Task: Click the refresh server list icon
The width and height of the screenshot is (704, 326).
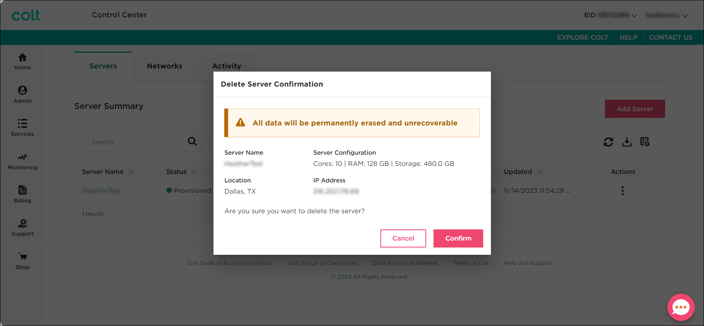Action: click(x=608, y=142)
